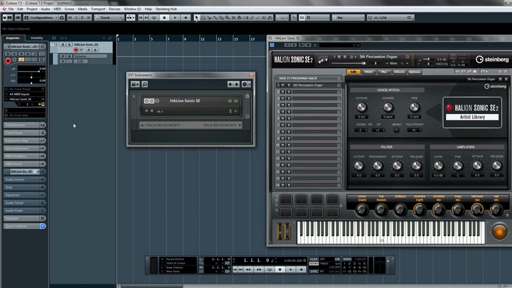Toggle Cycle loop in the top toolbar
512x288 pixels.
[x=154, y=18]
